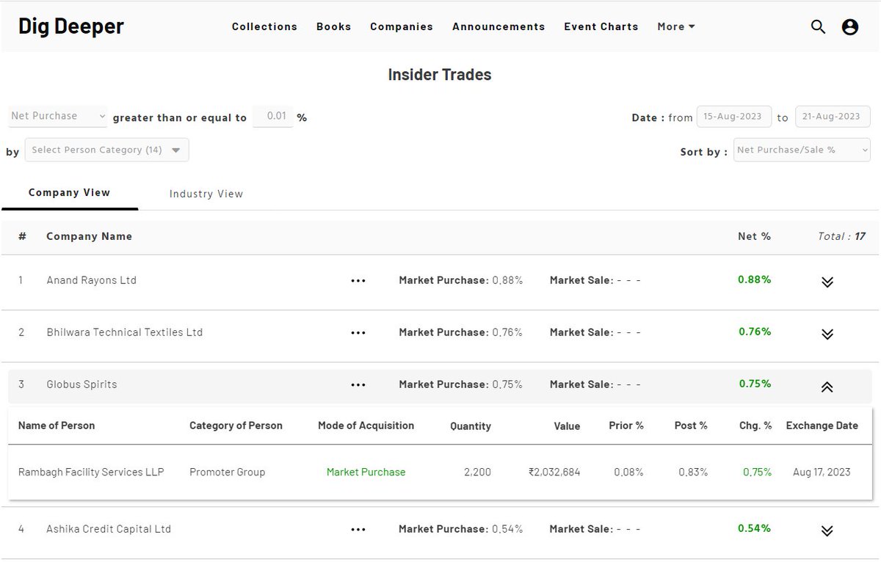Click the Market Purchase link for Rambagh Facility Services
The image size is (881, 562).
coord(366,472)
